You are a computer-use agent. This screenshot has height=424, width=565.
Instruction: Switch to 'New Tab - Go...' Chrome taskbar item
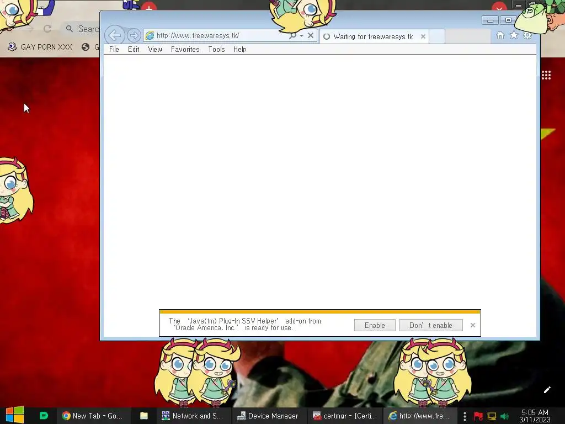(93, 416)
